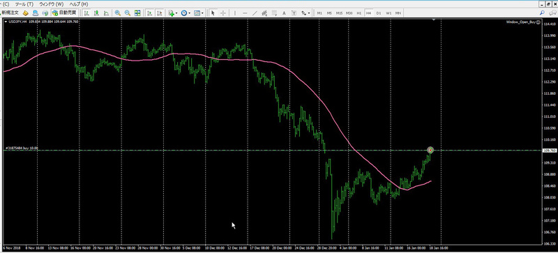The width and height of the screenshot is (558, 253).
Task: Open the indicators list dropdown
Action: 172,13
